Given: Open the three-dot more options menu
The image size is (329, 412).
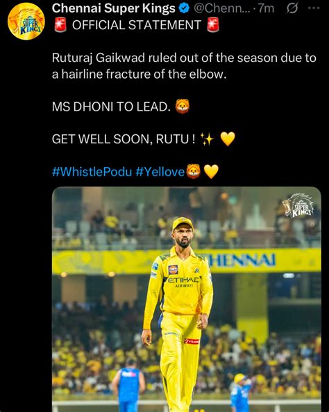Looking at the screenshot, I should [314, 8].
